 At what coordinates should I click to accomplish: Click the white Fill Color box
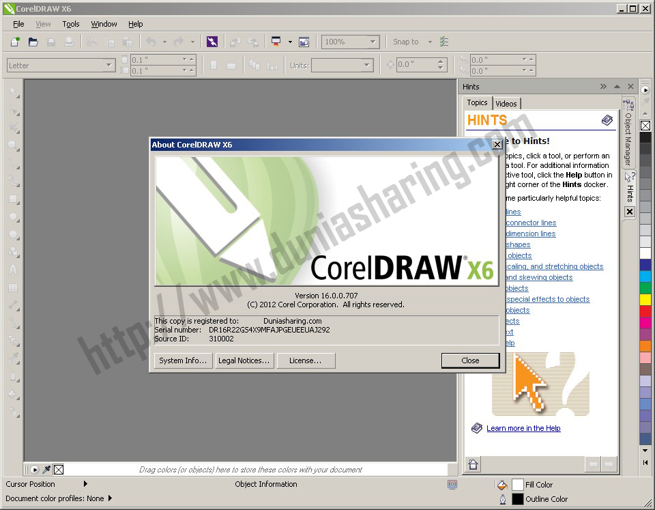(518, 485)
